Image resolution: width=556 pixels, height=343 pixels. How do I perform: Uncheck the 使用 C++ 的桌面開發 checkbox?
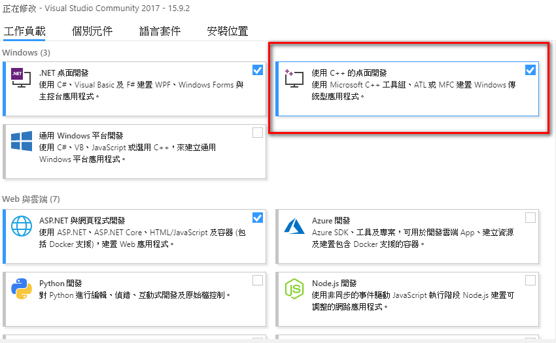530,70
